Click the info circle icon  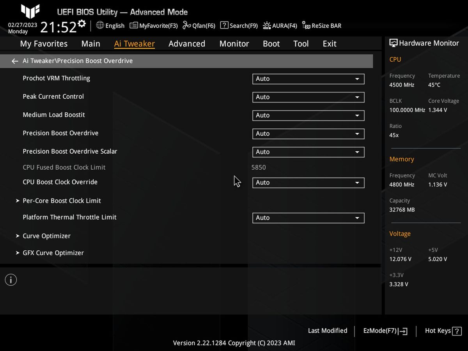(x=11, y=280)
